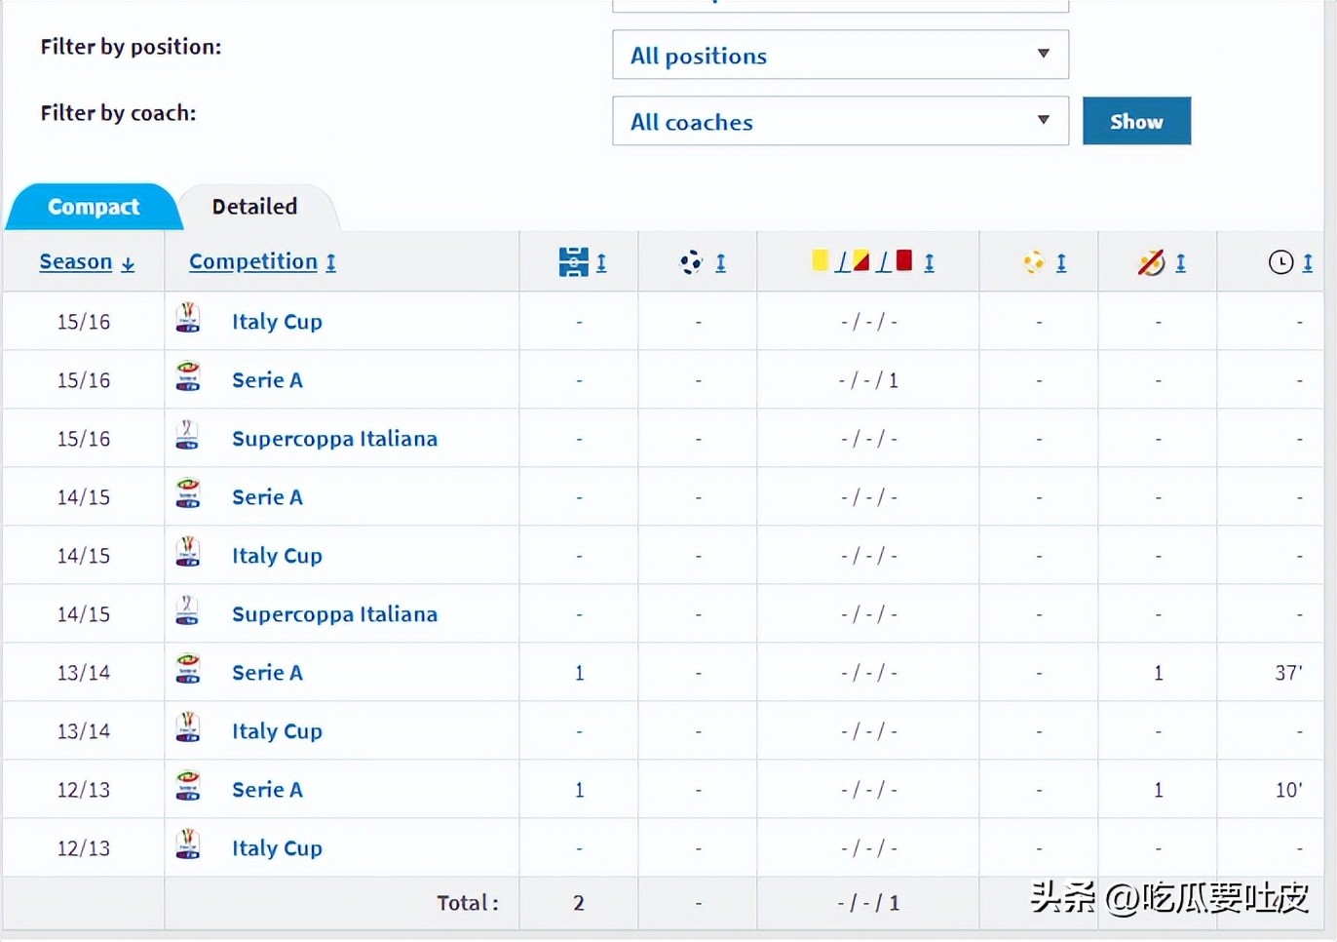Image resolution: width=1337 pixels, height=942 pixels.
Task: Open the All coaches dropdown
Action: (839, 122)
